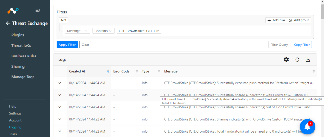Click the Filter Query button
Image resolution: width=324 pixels, height=137 pixels.
pos(279,45)
